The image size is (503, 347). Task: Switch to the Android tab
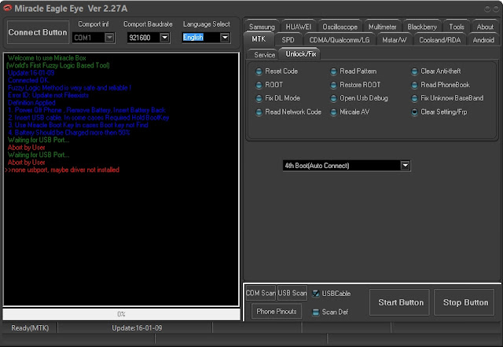coord(483,40)
